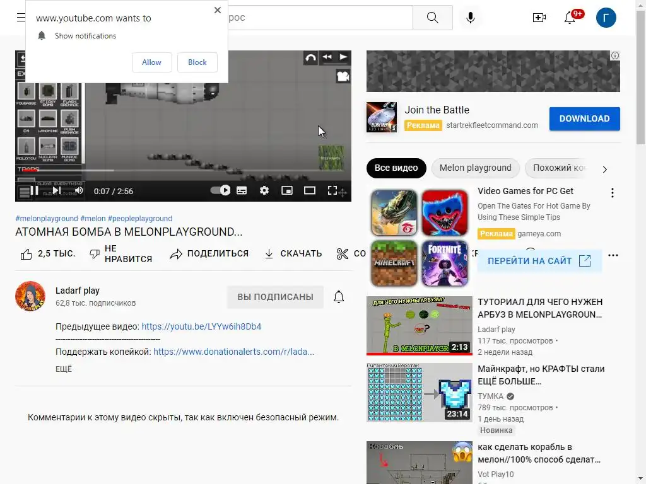646x484 pixels.
Task: Click the ad info icon on banner
Action: [614, 55]
